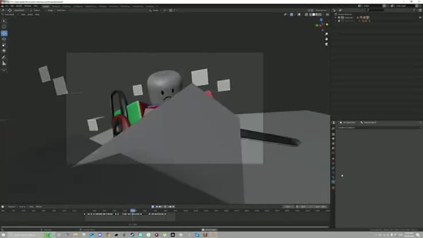Select the Select Box tool
The height and width of the screenshot is (238, 423).
4,21
